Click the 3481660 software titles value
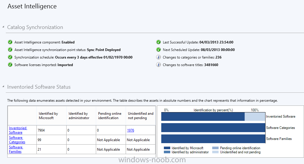 (x=211, y=65)
